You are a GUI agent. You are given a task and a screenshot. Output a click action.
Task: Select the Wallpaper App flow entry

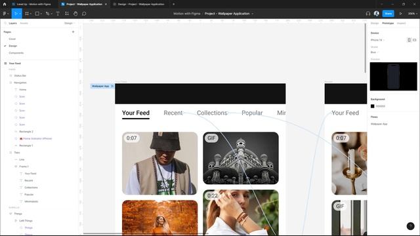click(379, 124)
